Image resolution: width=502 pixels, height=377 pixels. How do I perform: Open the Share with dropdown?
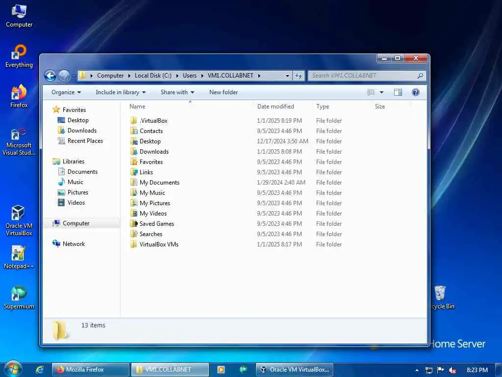tap(177, 92)
